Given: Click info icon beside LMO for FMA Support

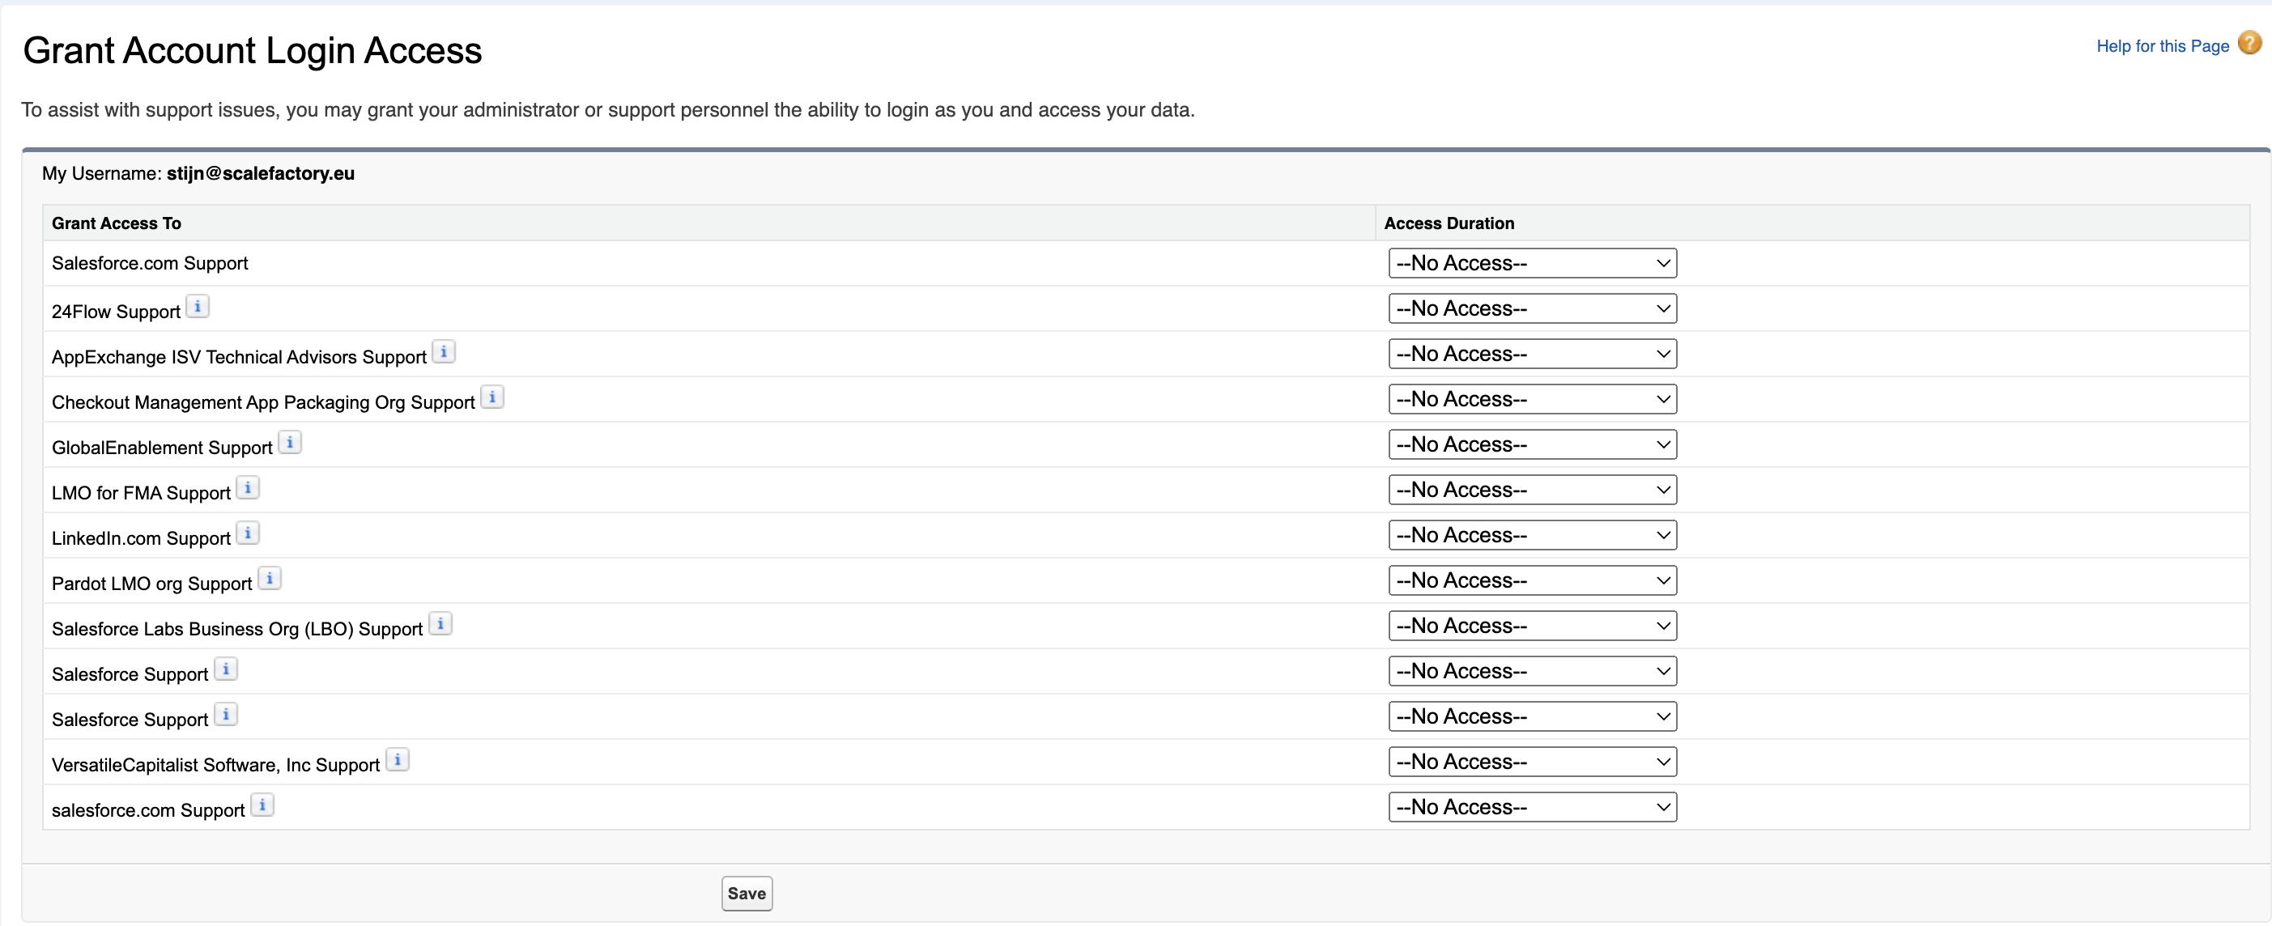Looking at the screenshot, I should 248,488.
